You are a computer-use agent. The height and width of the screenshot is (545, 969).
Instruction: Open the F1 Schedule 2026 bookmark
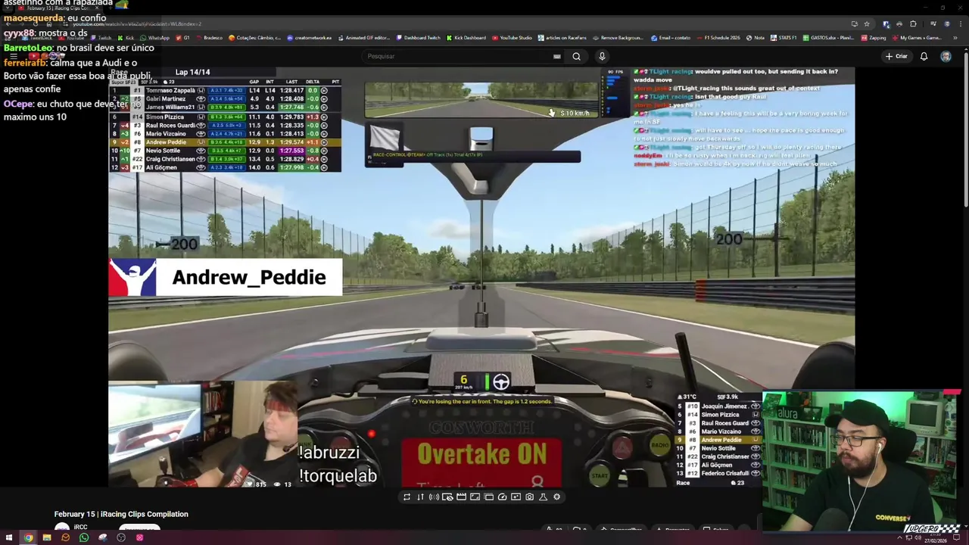coord(718,38)
